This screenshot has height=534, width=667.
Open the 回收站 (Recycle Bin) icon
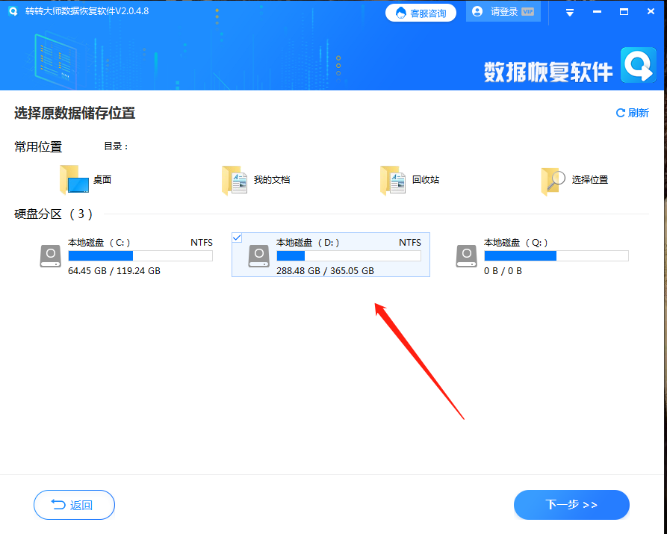(392, 179)
